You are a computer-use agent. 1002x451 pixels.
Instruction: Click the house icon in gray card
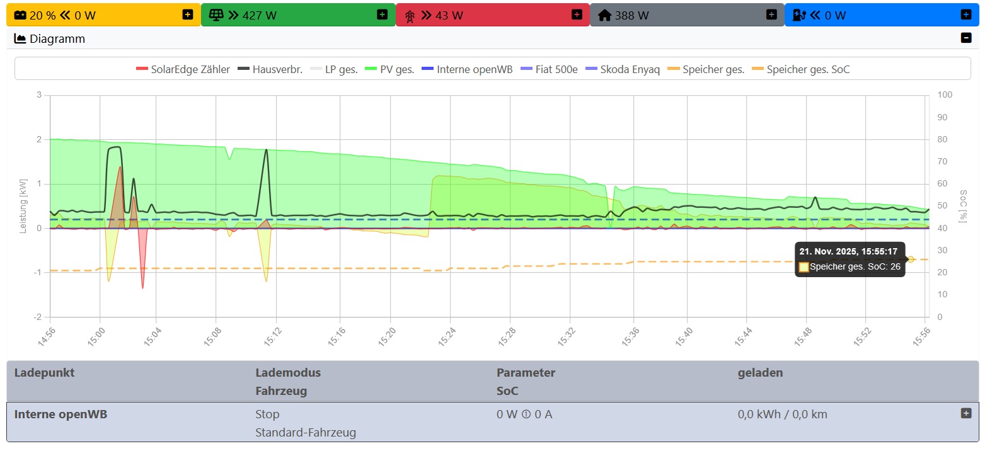pos(604,15)
